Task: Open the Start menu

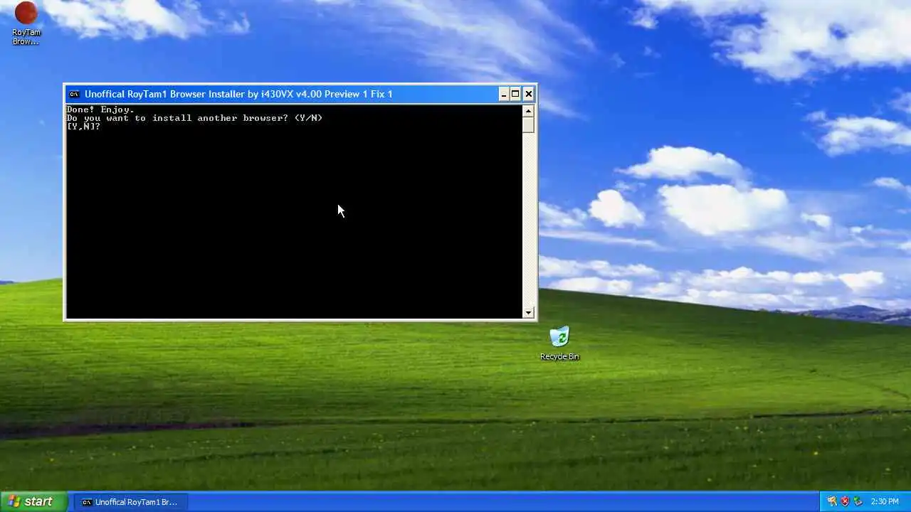Action: click(x=33, y=501)
